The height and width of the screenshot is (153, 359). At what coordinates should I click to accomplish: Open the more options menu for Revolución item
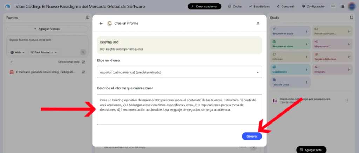click(347, 100)
